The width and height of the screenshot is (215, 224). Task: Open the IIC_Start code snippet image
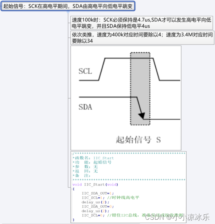128,187
